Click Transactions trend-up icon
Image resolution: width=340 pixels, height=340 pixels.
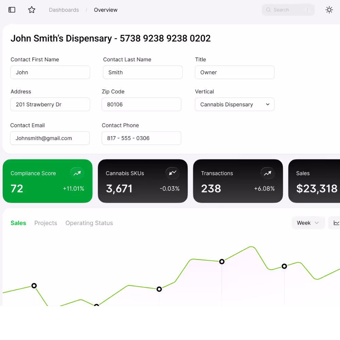coord(268,173)
